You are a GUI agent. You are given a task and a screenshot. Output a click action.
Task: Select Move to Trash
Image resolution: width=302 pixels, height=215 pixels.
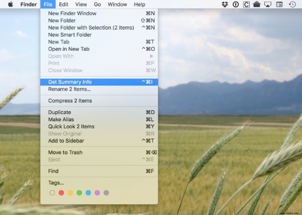pos(99,152)
